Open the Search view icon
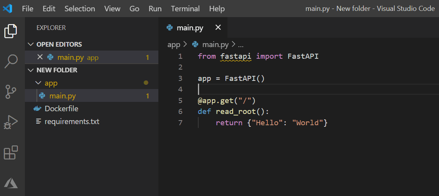The height and width of the screenshot is (196, 439). click(x=11, y=62)
